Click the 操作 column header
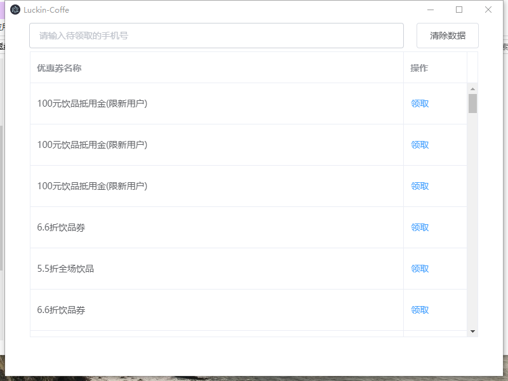Viewport: 508px width, 381px height. 435,68
